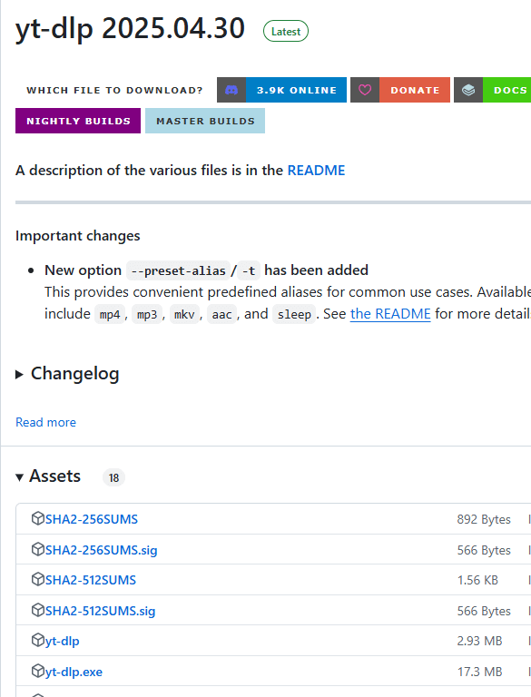
Task: Click the -t option code text
Action: pyautogui.click(x=249, y=270)
